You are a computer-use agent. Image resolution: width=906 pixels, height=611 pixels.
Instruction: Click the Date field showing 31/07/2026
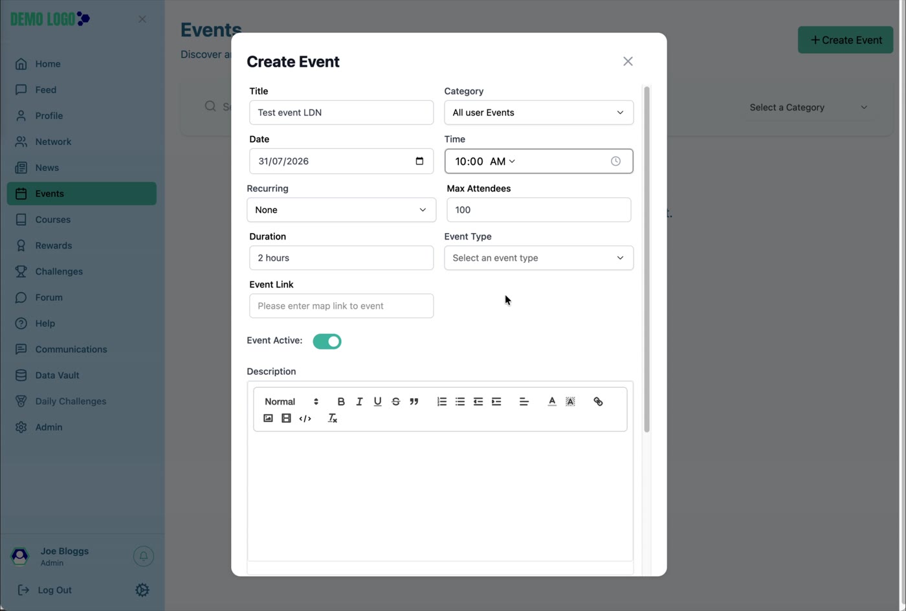[341, 161]
